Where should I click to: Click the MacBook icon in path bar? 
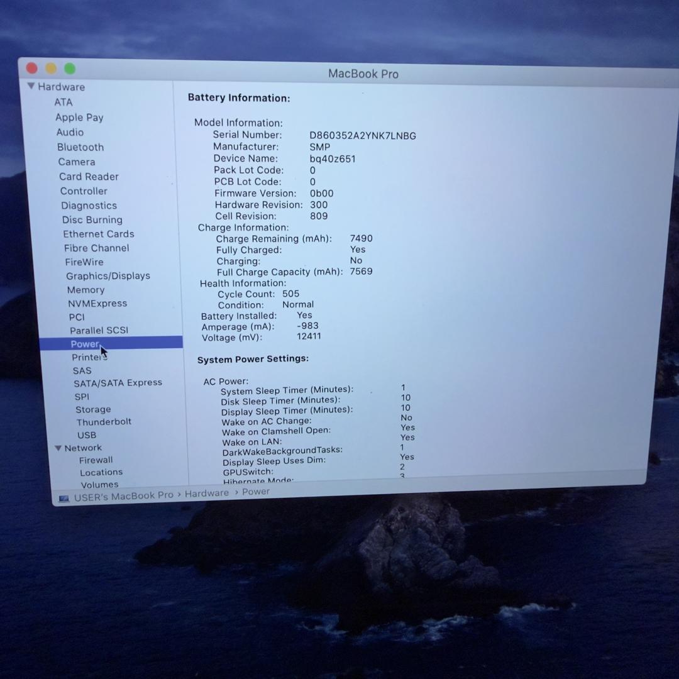(64, 499)
